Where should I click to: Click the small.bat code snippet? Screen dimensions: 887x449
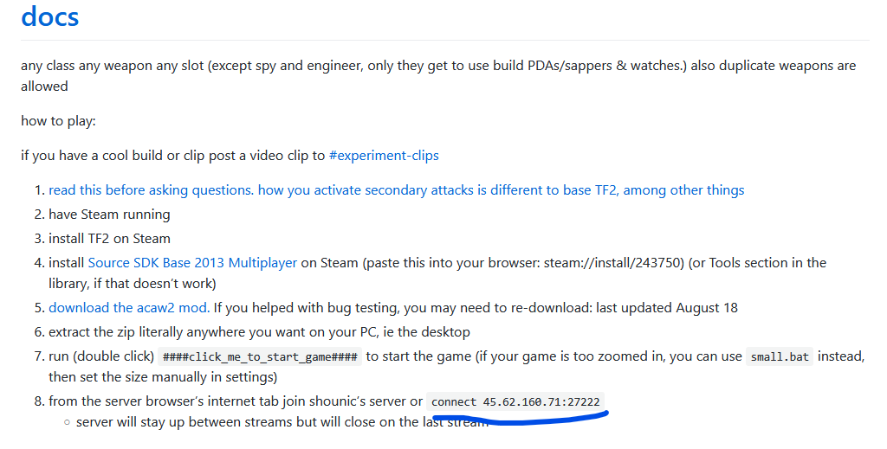click(x=780, y=357)
